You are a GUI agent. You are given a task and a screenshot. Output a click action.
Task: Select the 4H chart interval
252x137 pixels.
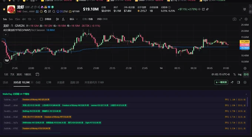[x=24, y=19]
